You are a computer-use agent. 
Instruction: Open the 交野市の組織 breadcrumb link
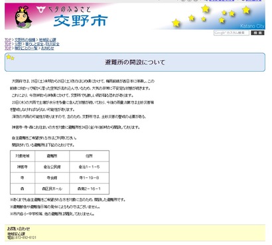25,40
